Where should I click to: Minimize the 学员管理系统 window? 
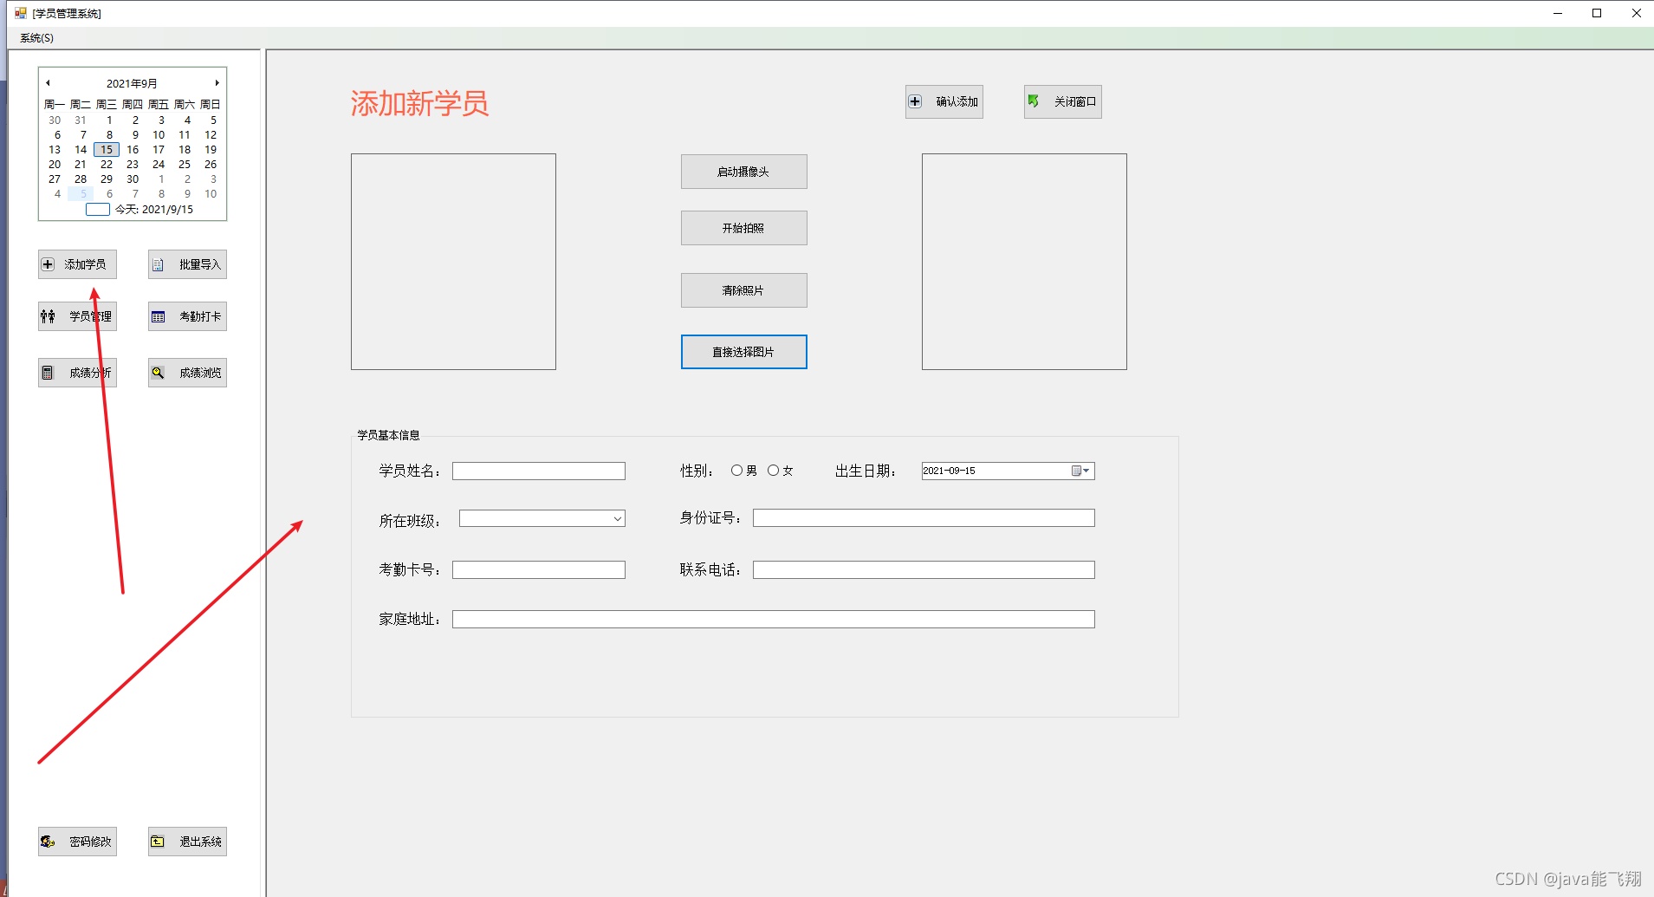point(1558,13)
